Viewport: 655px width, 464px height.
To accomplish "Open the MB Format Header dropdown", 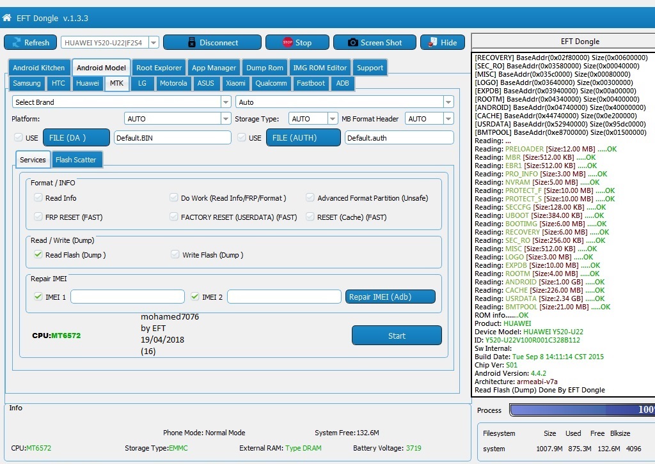I will pos(448,118).
